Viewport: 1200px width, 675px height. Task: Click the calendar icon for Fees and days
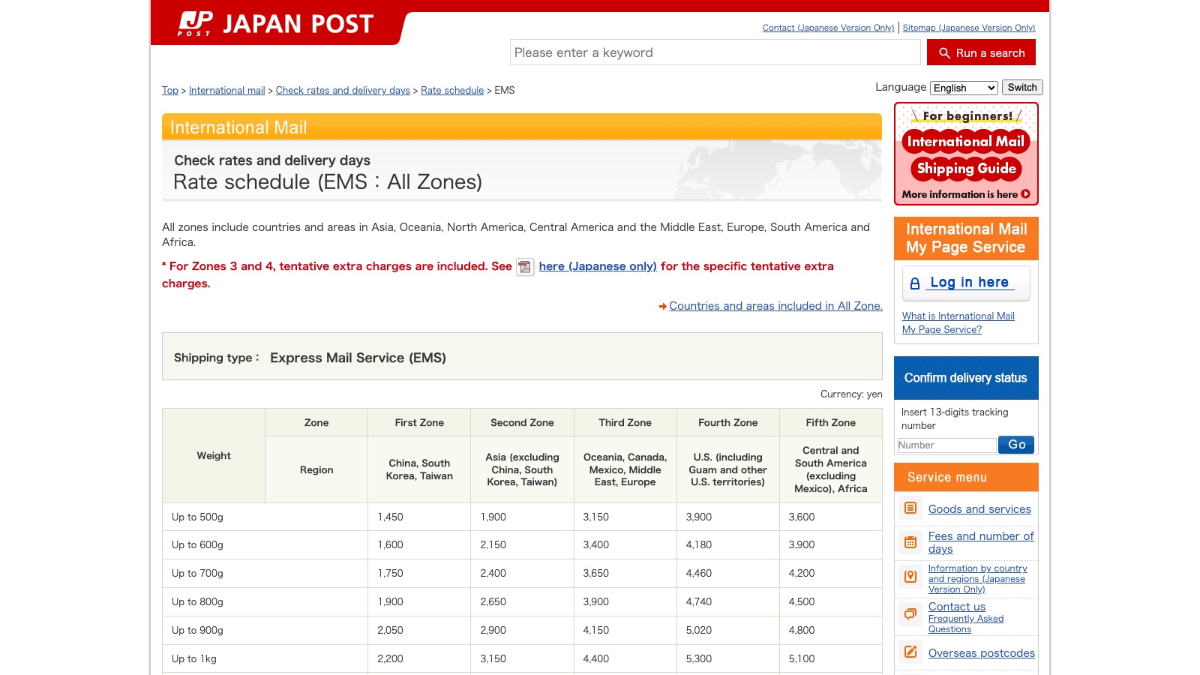[x=910, y=542]
